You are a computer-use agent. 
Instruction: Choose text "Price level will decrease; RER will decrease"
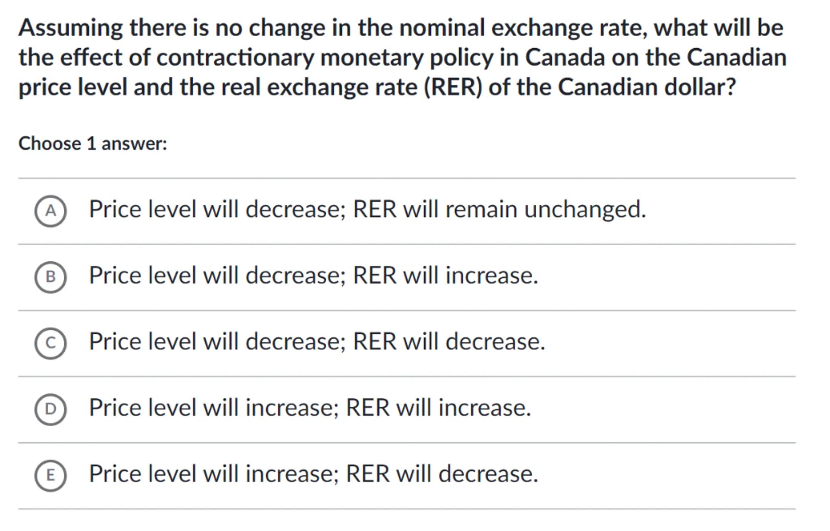pos(317,342)
